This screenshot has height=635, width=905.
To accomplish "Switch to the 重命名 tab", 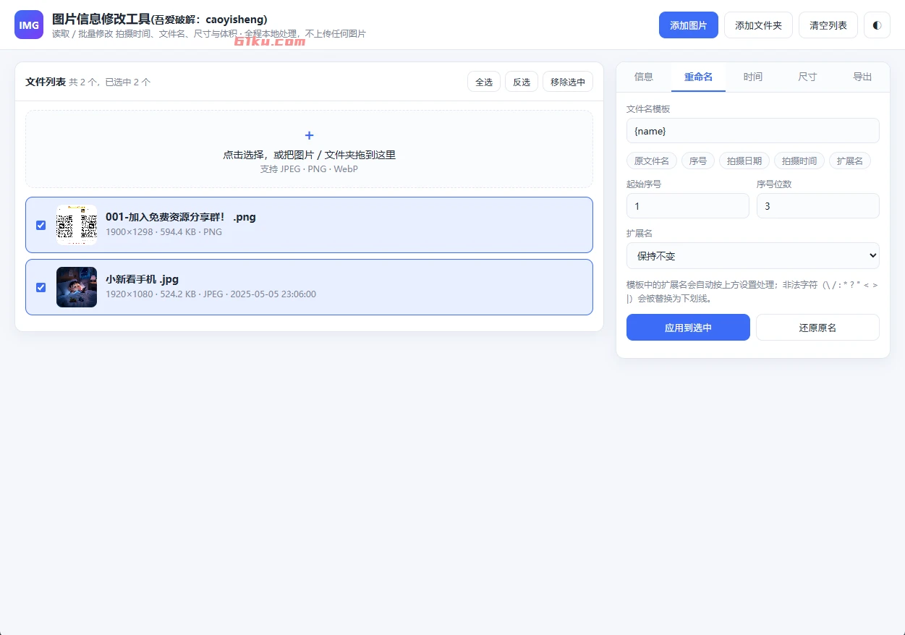I will (x=698, y=77).
